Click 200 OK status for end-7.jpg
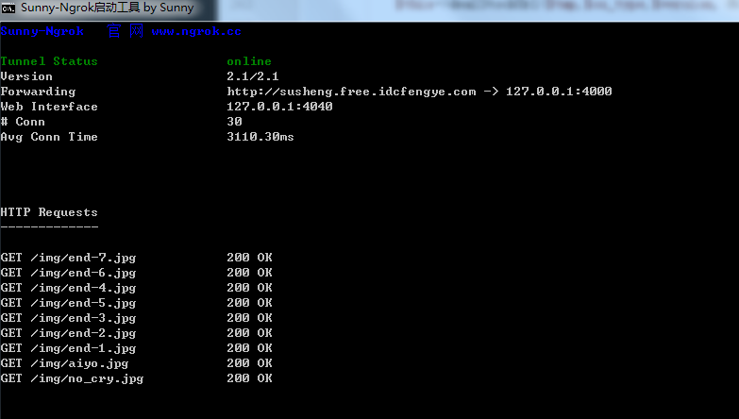 click(x=249, y=258)
